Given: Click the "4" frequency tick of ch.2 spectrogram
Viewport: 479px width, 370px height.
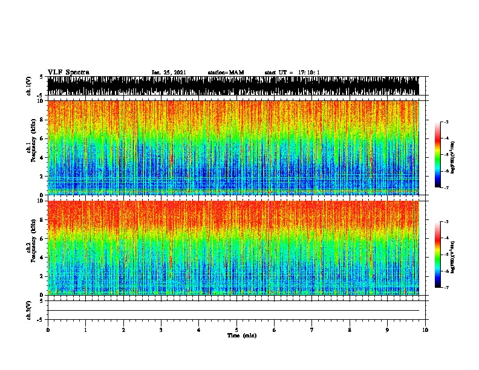Looking at the screenshot, I should point(42,258).
